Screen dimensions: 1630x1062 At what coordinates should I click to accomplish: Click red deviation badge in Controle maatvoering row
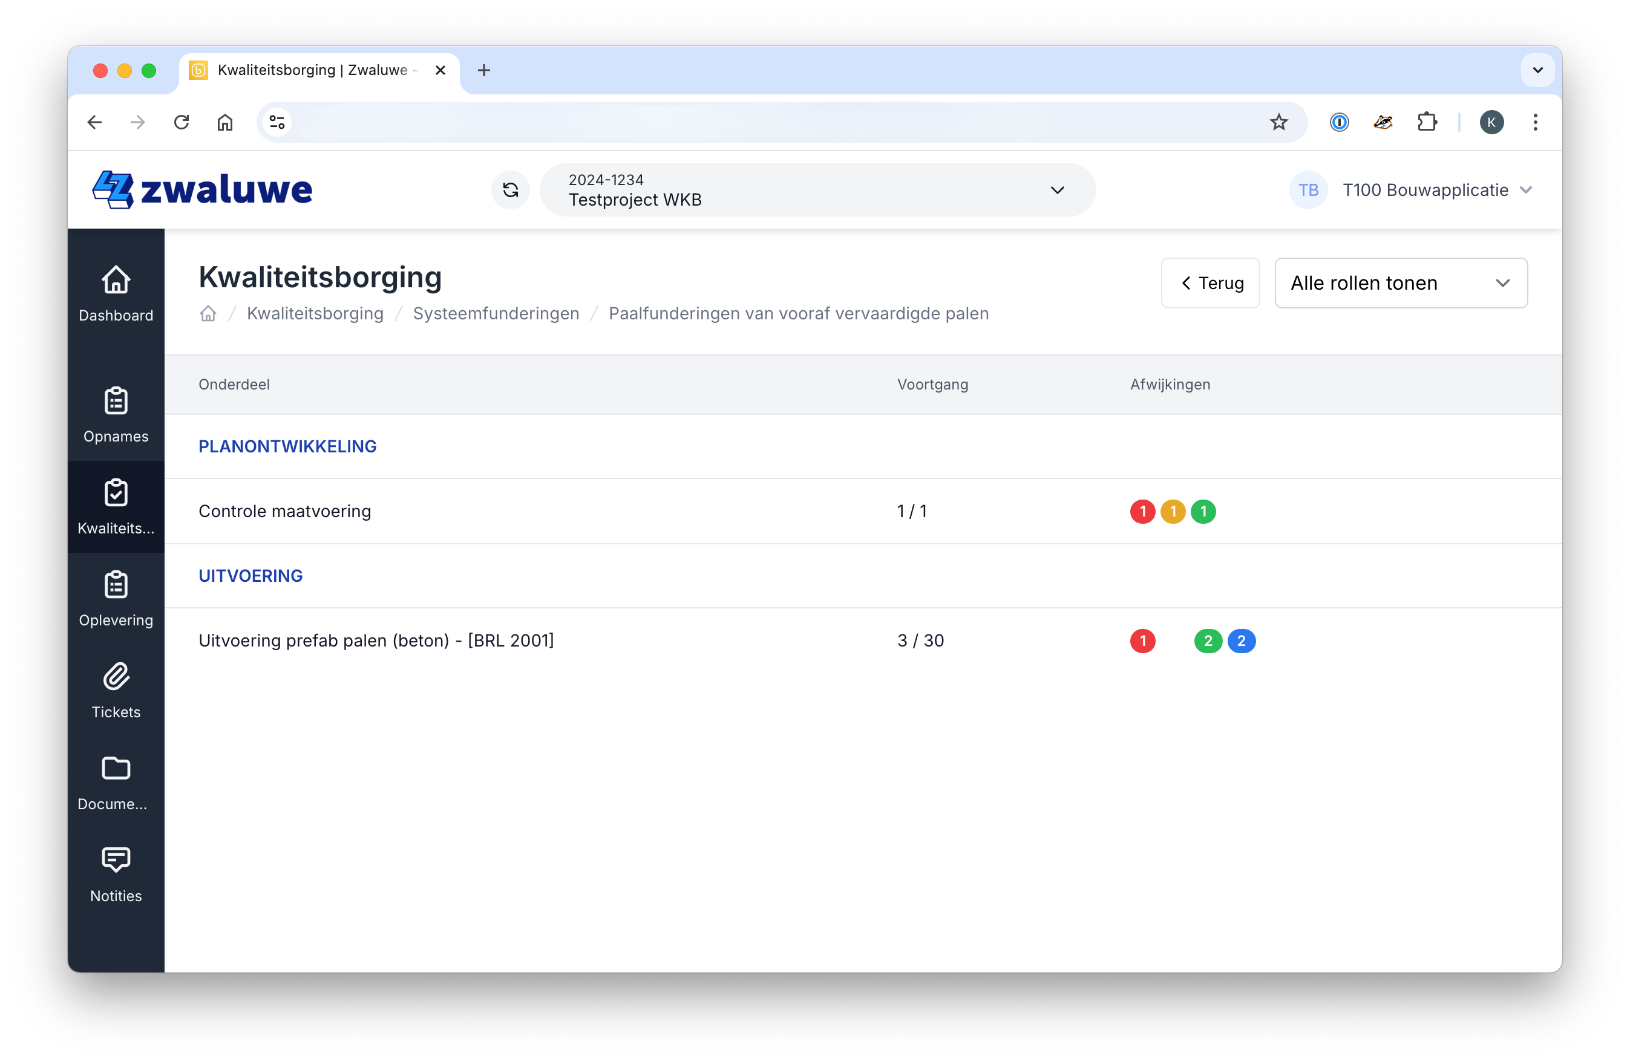1142,512
